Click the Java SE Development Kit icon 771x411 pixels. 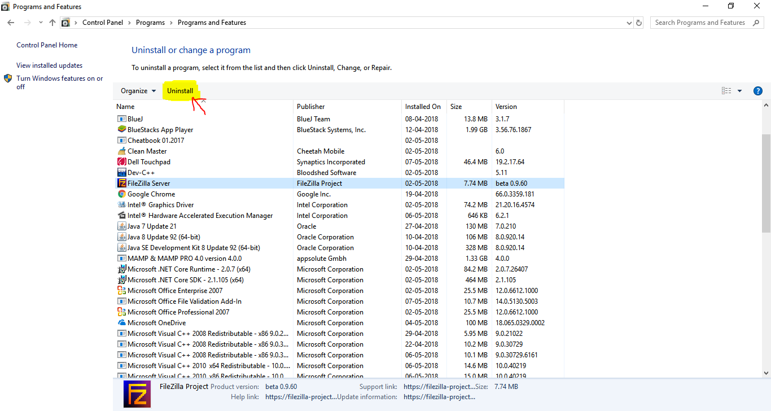(x=121, y=248)
